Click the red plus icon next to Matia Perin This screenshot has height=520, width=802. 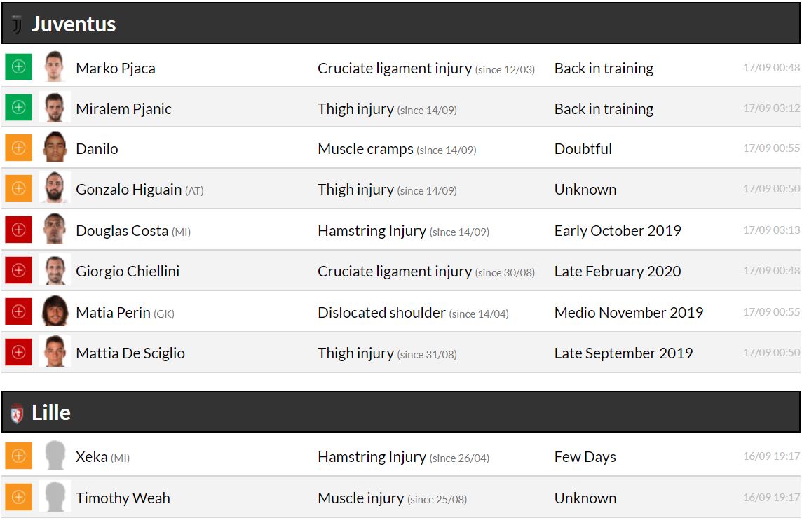18,312
